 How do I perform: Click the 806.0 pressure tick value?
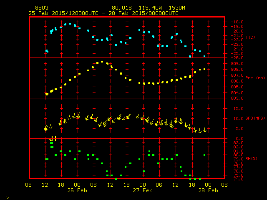[x=237, y=81]
